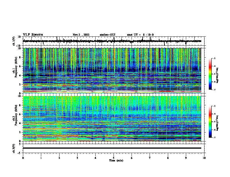This screenshot has height=177, width=230.
Task: Click the log(PSD) label beside ch.1 color scale
Action: point(218,75)
